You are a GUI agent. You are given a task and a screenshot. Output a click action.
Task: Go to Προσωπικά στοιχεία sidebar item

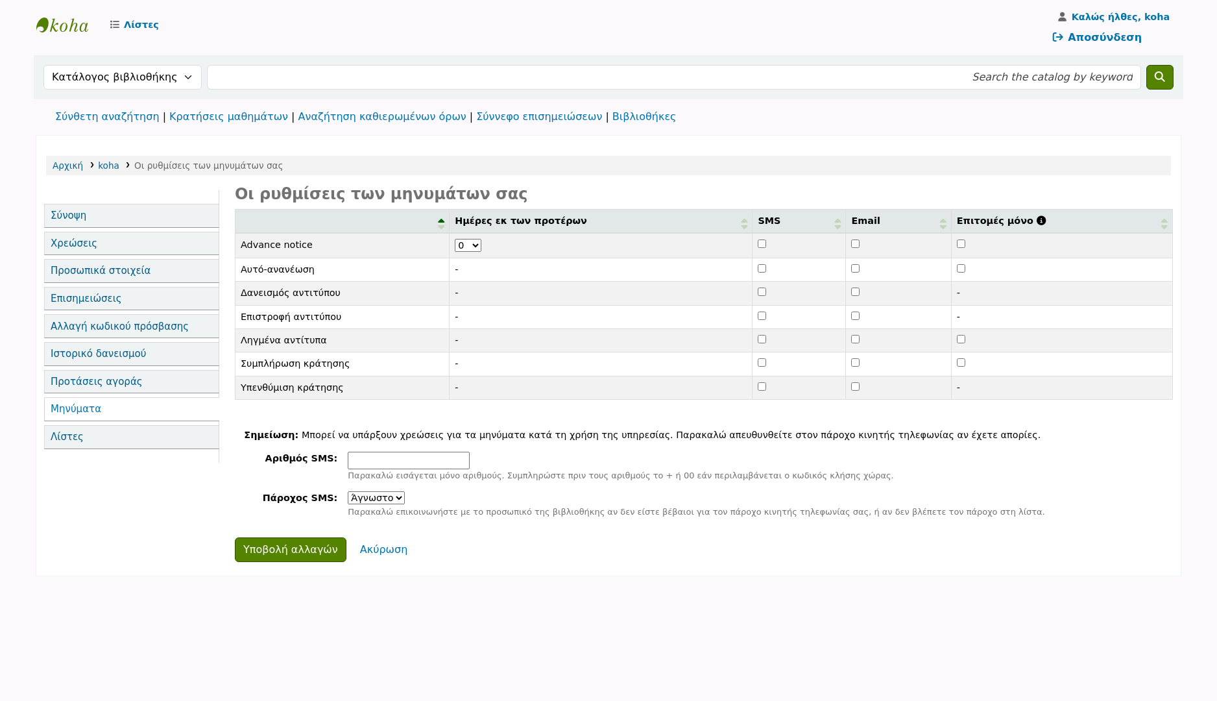[x=132, y=271]
